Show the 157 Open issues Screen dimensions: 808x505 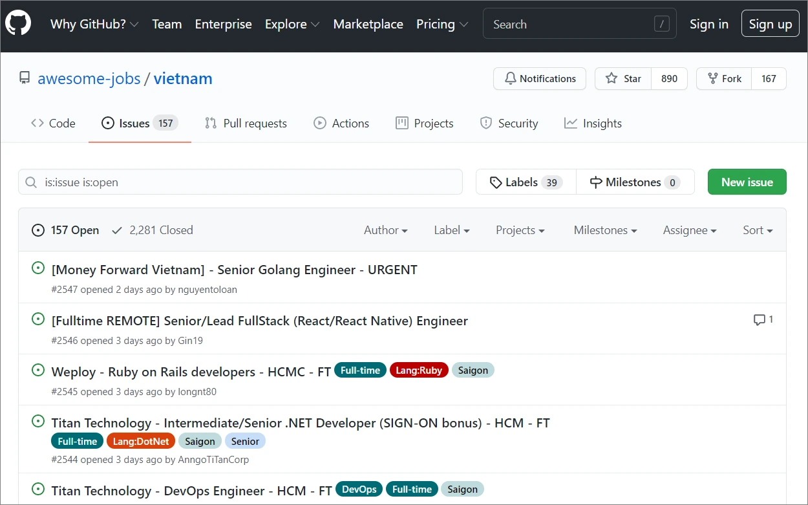66,230
